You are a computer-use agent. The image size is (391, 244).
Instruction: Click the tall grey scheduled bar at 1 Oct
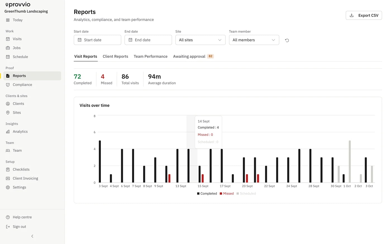pos(350,161)
